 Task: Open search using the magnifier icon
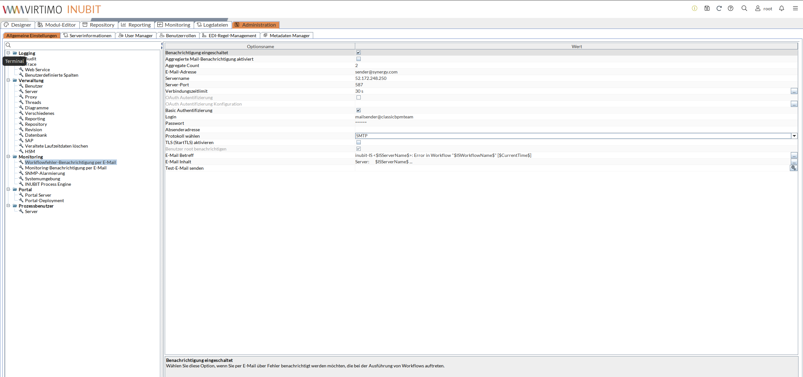745,8
